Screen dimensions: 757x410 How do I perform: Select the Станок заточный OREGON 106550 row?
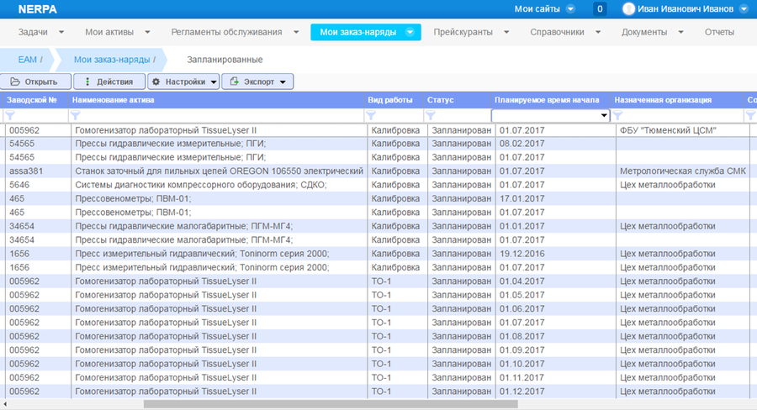coord(219,171)
